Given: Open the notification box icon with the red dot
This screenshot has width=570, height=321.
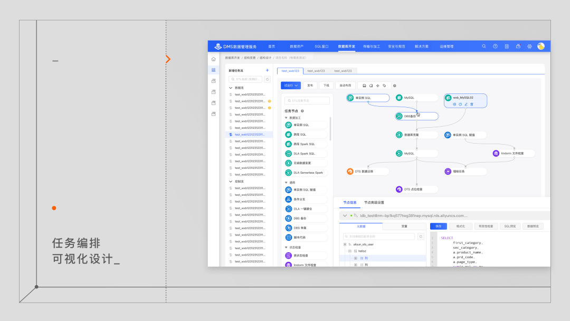Looking at the screenshot, I should tap(518, 46).
